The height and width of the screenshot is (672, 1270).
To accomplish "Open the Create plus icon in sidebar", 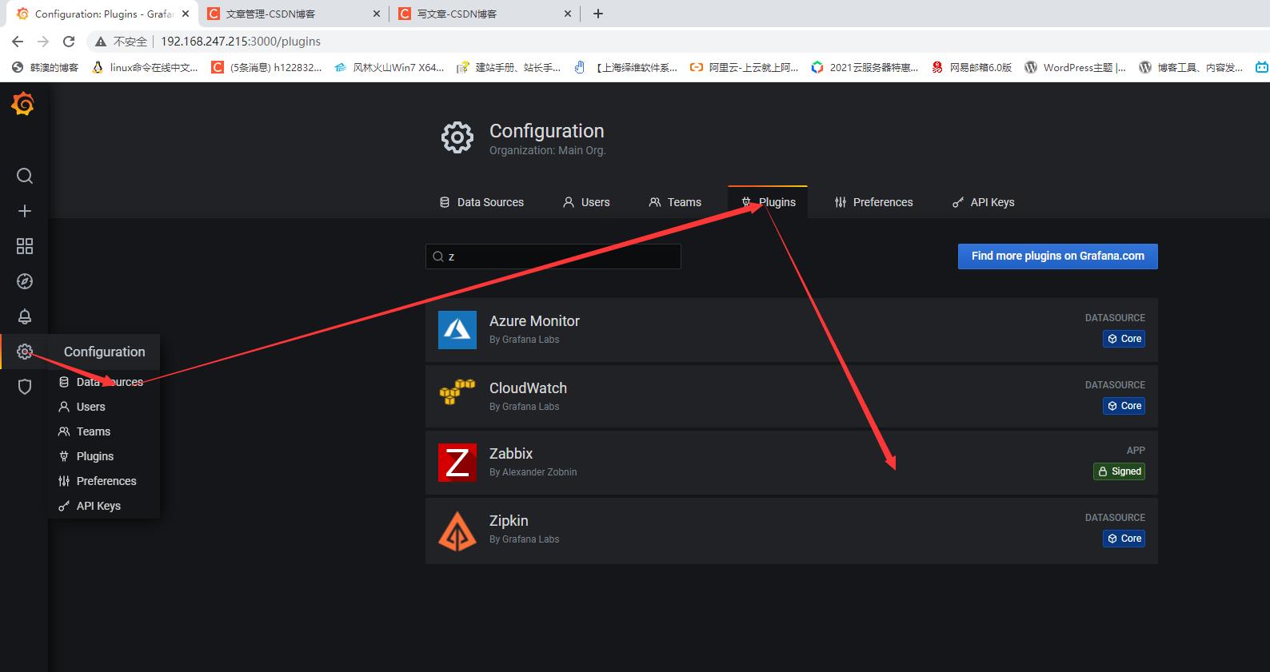I will click(25, 211).
